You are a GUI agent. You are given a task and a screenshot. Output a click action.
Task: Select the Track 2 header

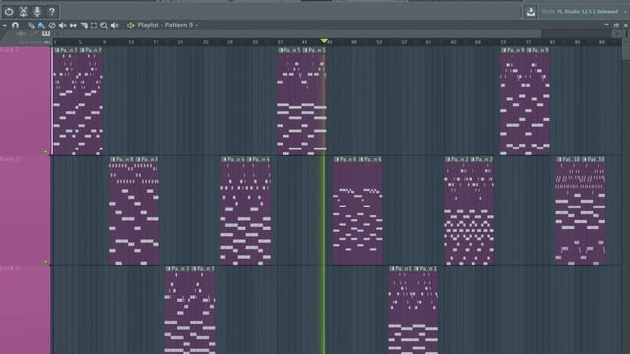pyautogui.click(x=26, y=210)
